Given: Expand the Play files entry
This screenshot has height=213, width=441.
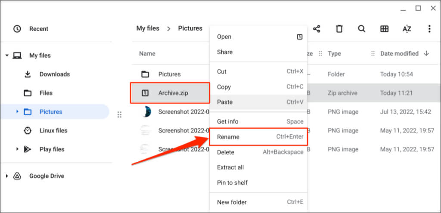Looking at the screenshot, I should (x=17, y=149).
